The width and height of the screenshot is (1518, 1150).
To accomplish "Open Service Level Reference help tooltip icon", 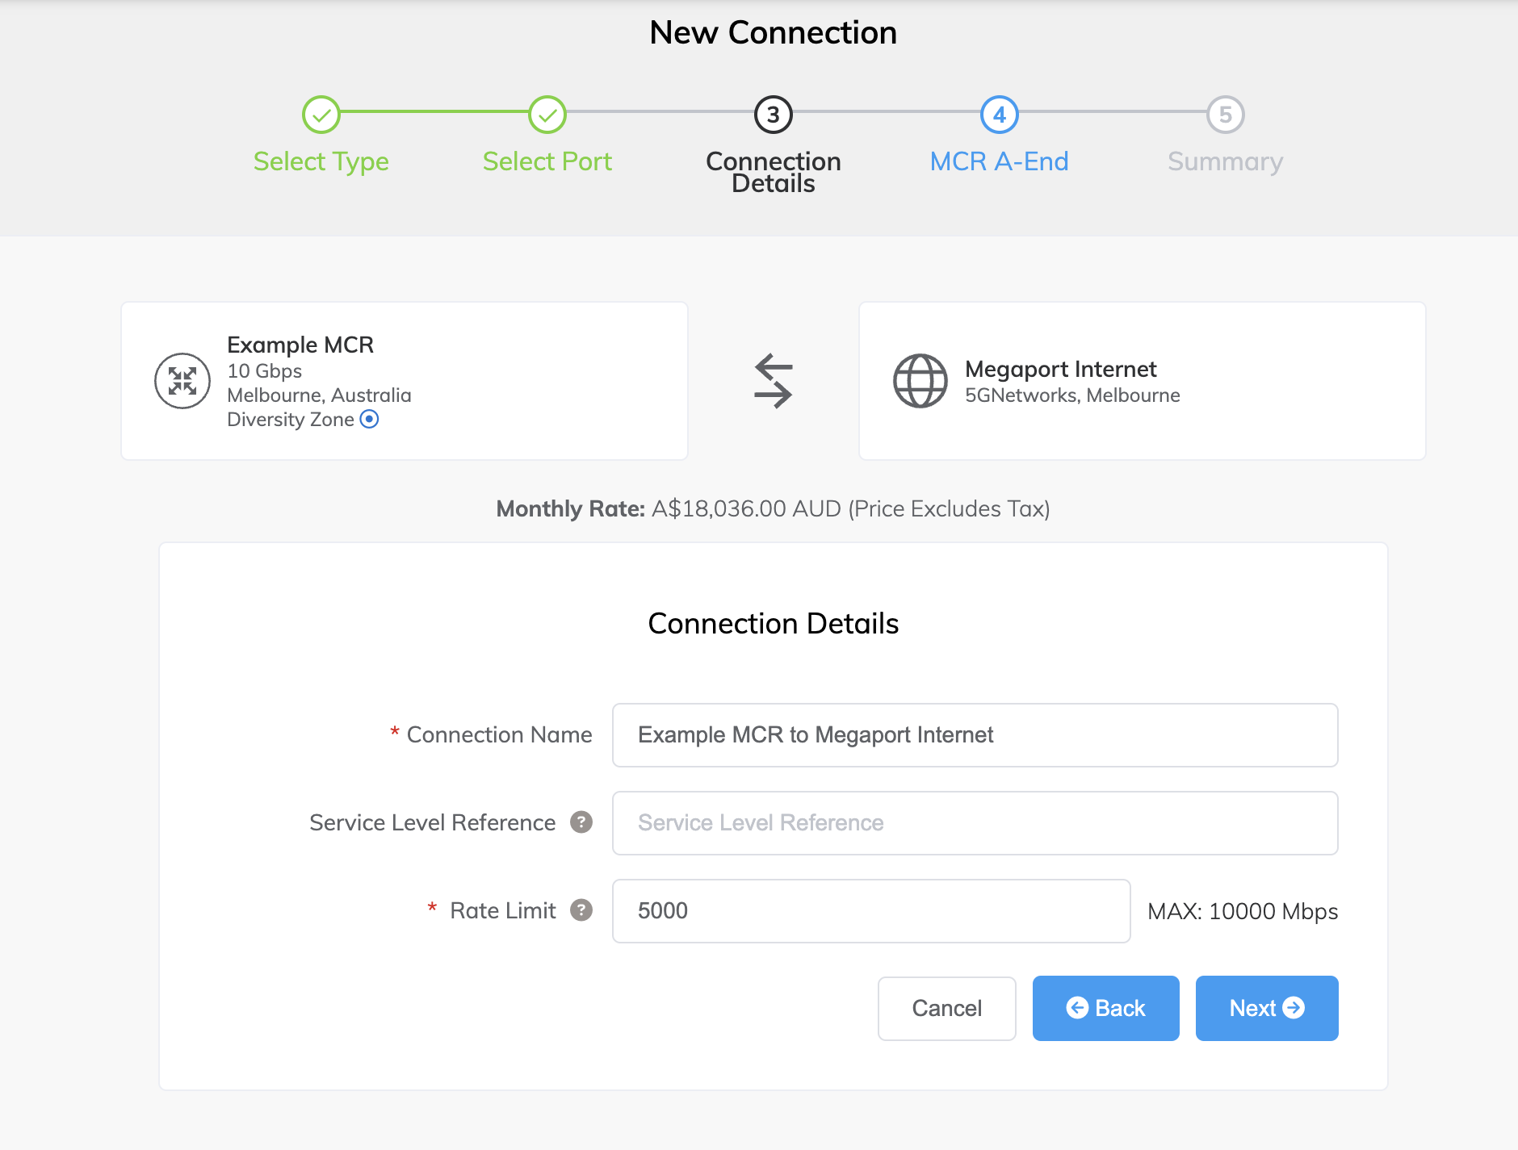I will click(581, 822).
